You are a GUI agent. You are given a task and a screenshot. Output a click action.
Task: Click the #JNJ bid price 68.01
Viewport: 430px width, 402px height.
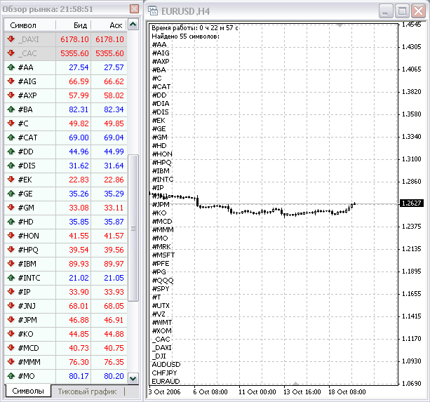coord(79,306)
